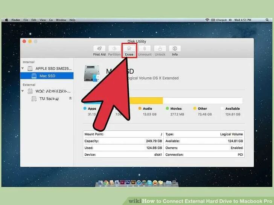The width and height of the screenshot is (274, 205).
Task: Eject the TM Backup volume
Action: point(70,98)
